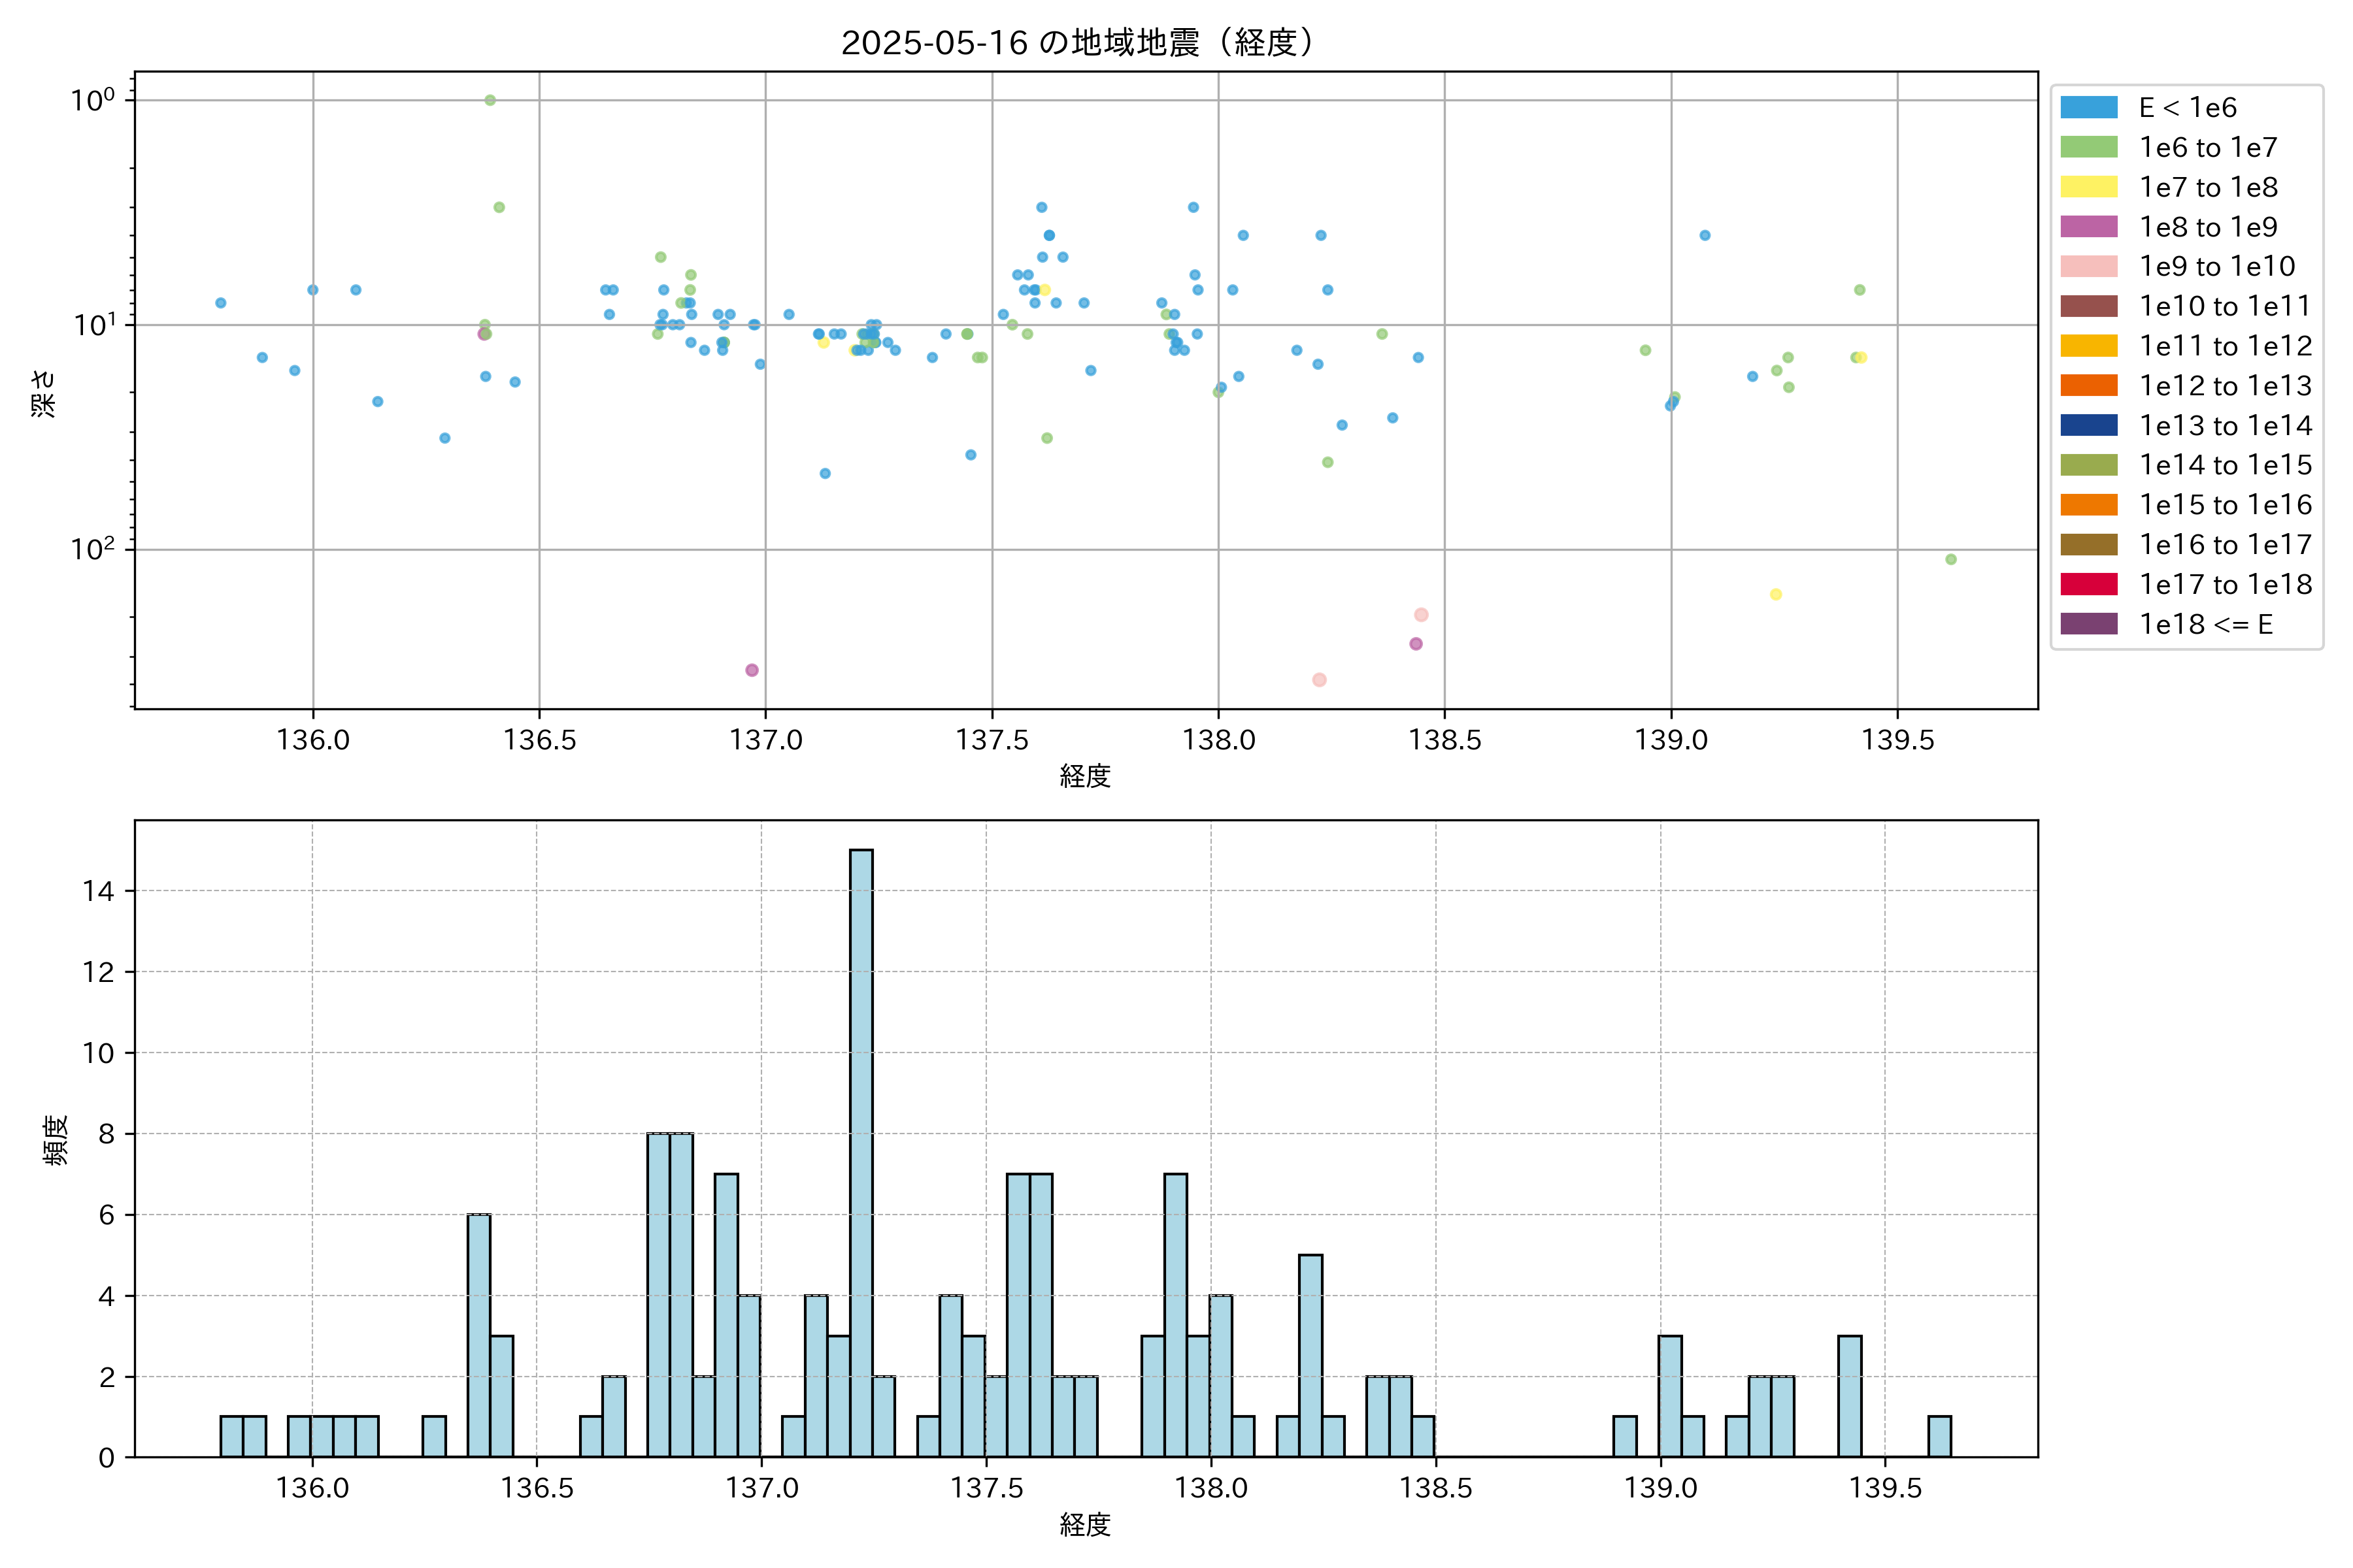Click the green scatter point at depth 10^0
The width and height of the screenshot is (2353, 1568).
pyautogui.click(x=490, y=100)
